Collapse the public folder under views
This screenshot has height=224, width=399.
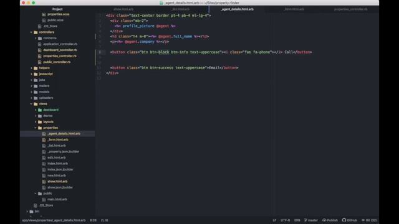[x=36, y=194]
